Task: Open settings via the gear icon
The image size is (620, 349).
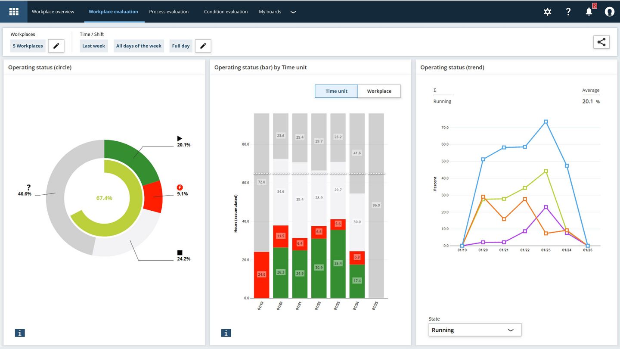Action: point(547,12)
